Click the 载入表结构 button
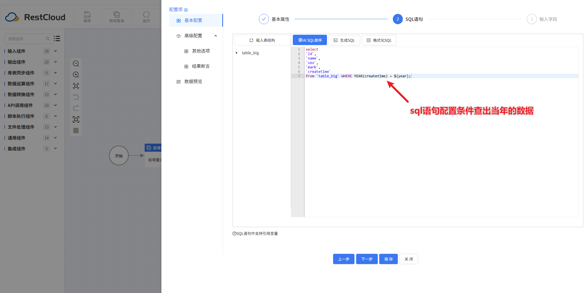This screenshot has height=293, width=587. [x=262, y=40]
